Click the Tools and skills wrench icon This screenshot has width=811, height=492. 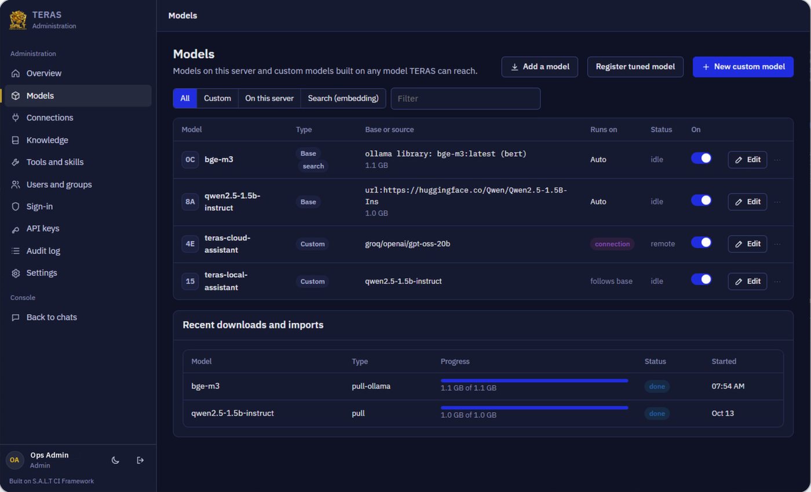click(x=16, y=162)
